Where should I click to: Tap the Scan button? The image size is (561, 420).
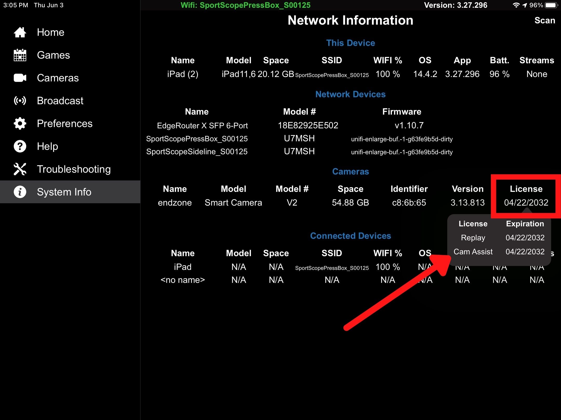[x=545, y=20]
